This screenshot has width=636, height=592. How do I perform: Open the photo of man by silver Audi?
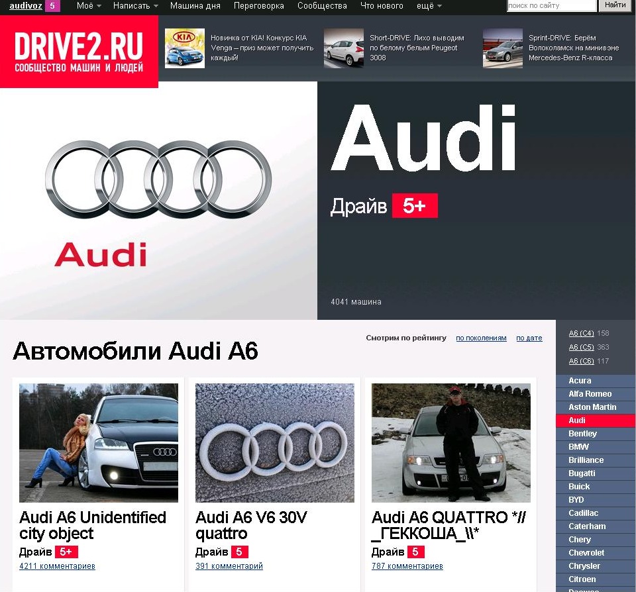pyautogui.click(x=451, y=443)
